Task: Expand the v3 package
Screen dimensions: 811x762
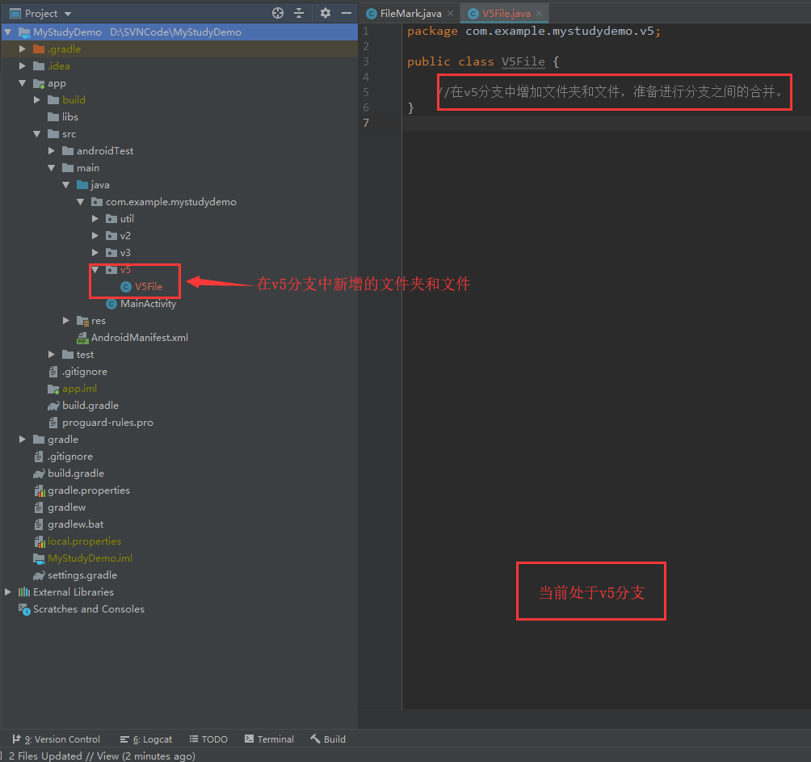Action: point(95,253)
